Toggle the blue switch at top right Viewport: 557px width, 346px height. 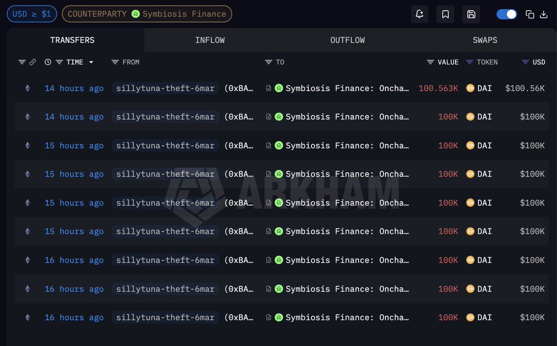click(x=506, y=14)
